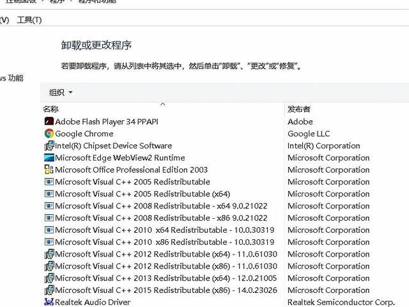The width and height of the screenshot is (409, 307).
Task: Select Intel(R) Chipset Device Software entry
Action: click(114, 146)
